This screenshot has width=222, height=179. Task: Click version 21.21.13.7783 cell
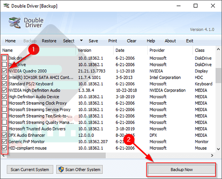pos(92,71)
